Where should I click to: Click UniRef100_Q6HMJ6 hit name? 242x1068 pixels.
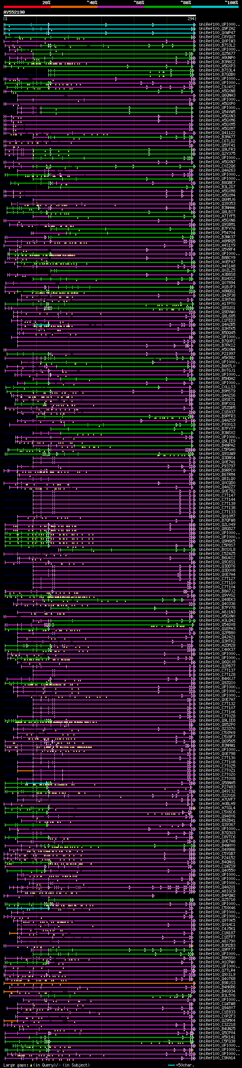click(x=217, y=199)
